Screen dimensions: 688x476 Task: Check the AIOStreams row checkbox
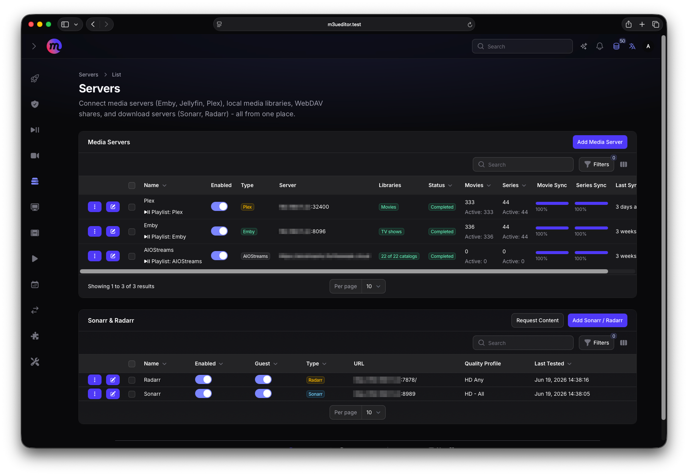click(132, 256)
